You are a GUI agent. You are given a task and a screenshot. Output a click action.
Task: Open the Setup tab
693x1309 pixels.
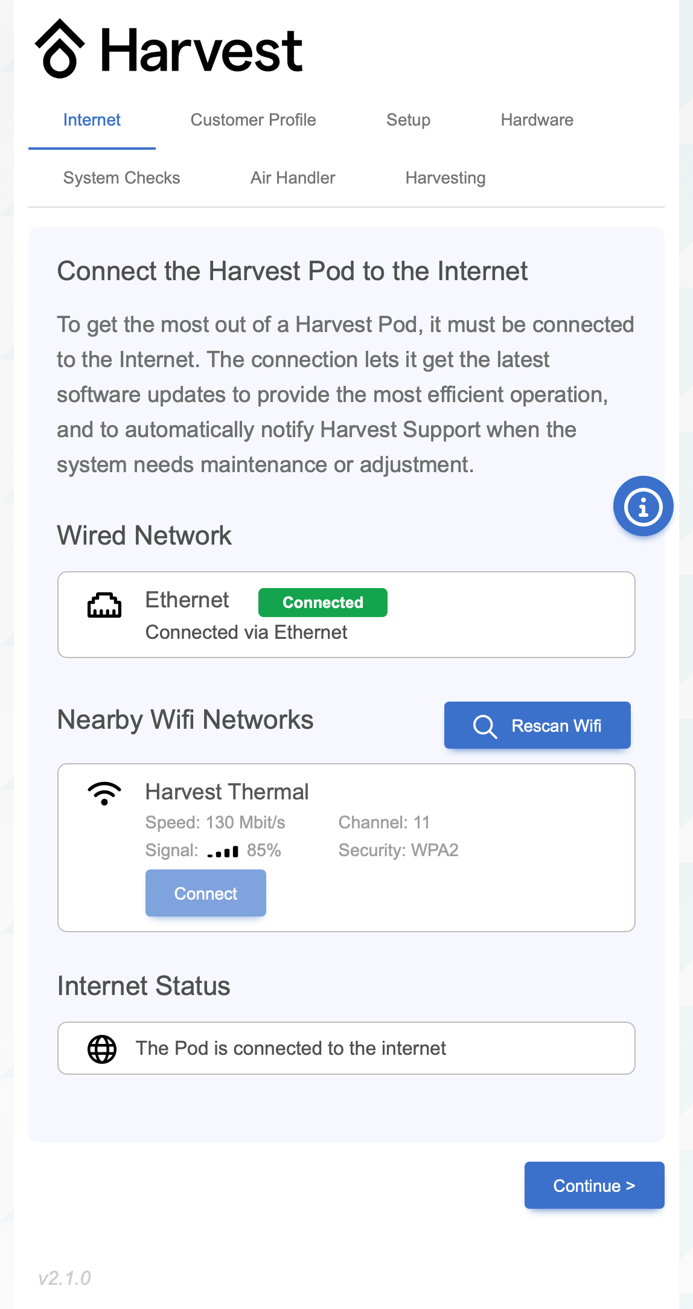409,120
